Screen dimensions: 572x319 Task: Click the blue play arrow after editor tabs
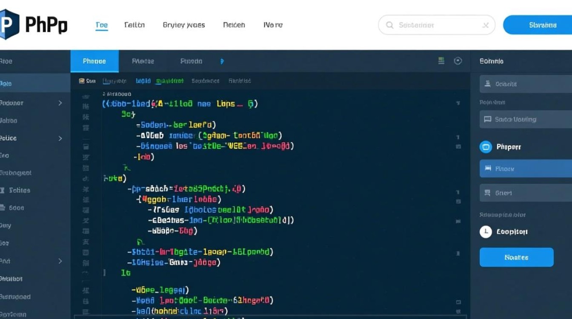(x=222, y=61)
